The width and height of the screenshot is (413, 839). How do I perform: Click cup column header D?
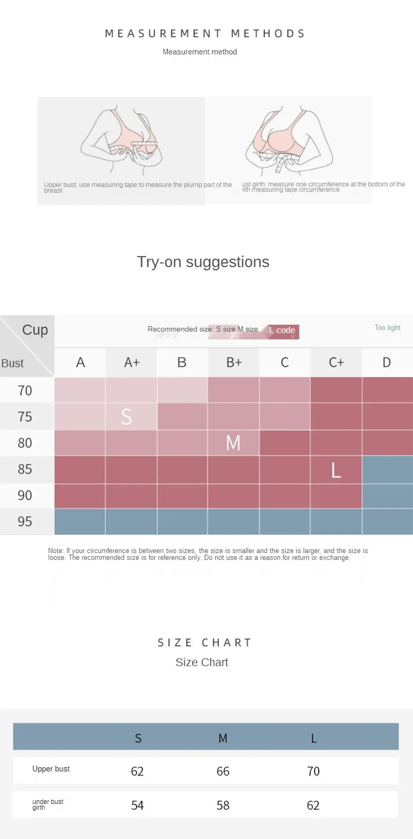tap(387, 362)
